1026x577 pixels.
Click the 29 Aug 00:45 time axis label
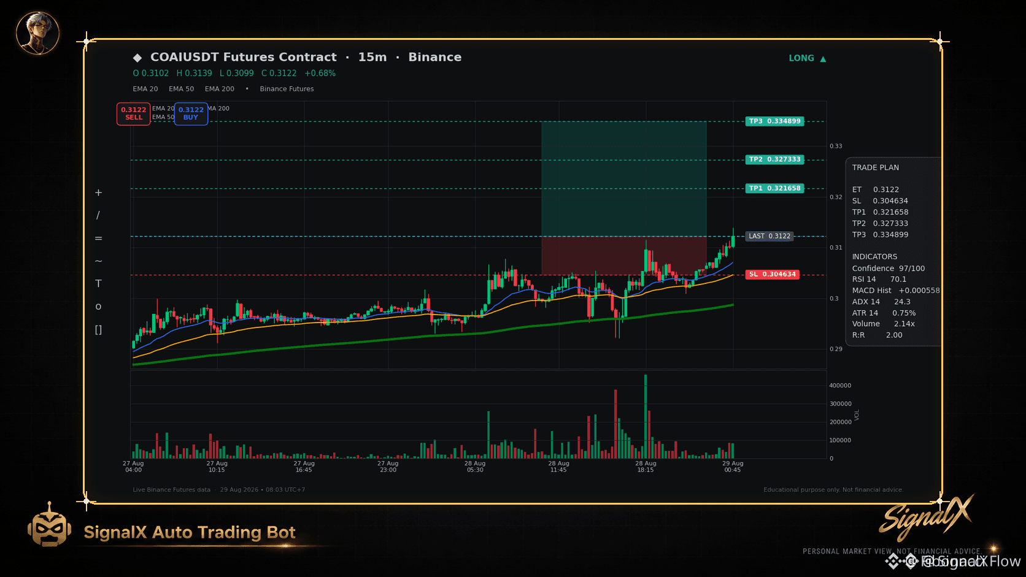click(x=733, y=467)
